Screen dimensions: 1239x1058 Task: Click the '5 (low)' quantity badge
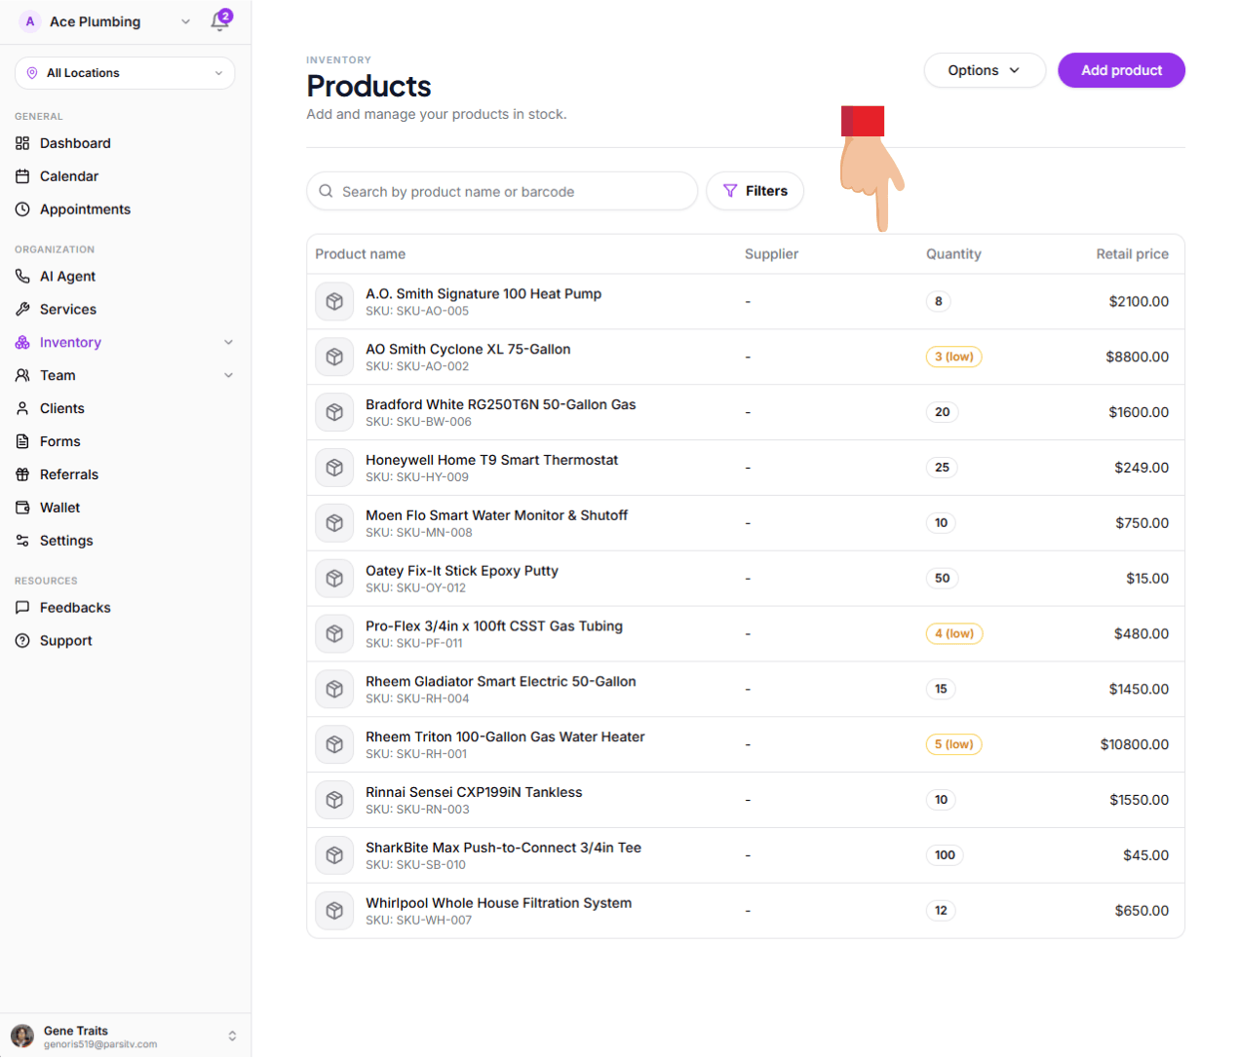(x=953, y=745)
